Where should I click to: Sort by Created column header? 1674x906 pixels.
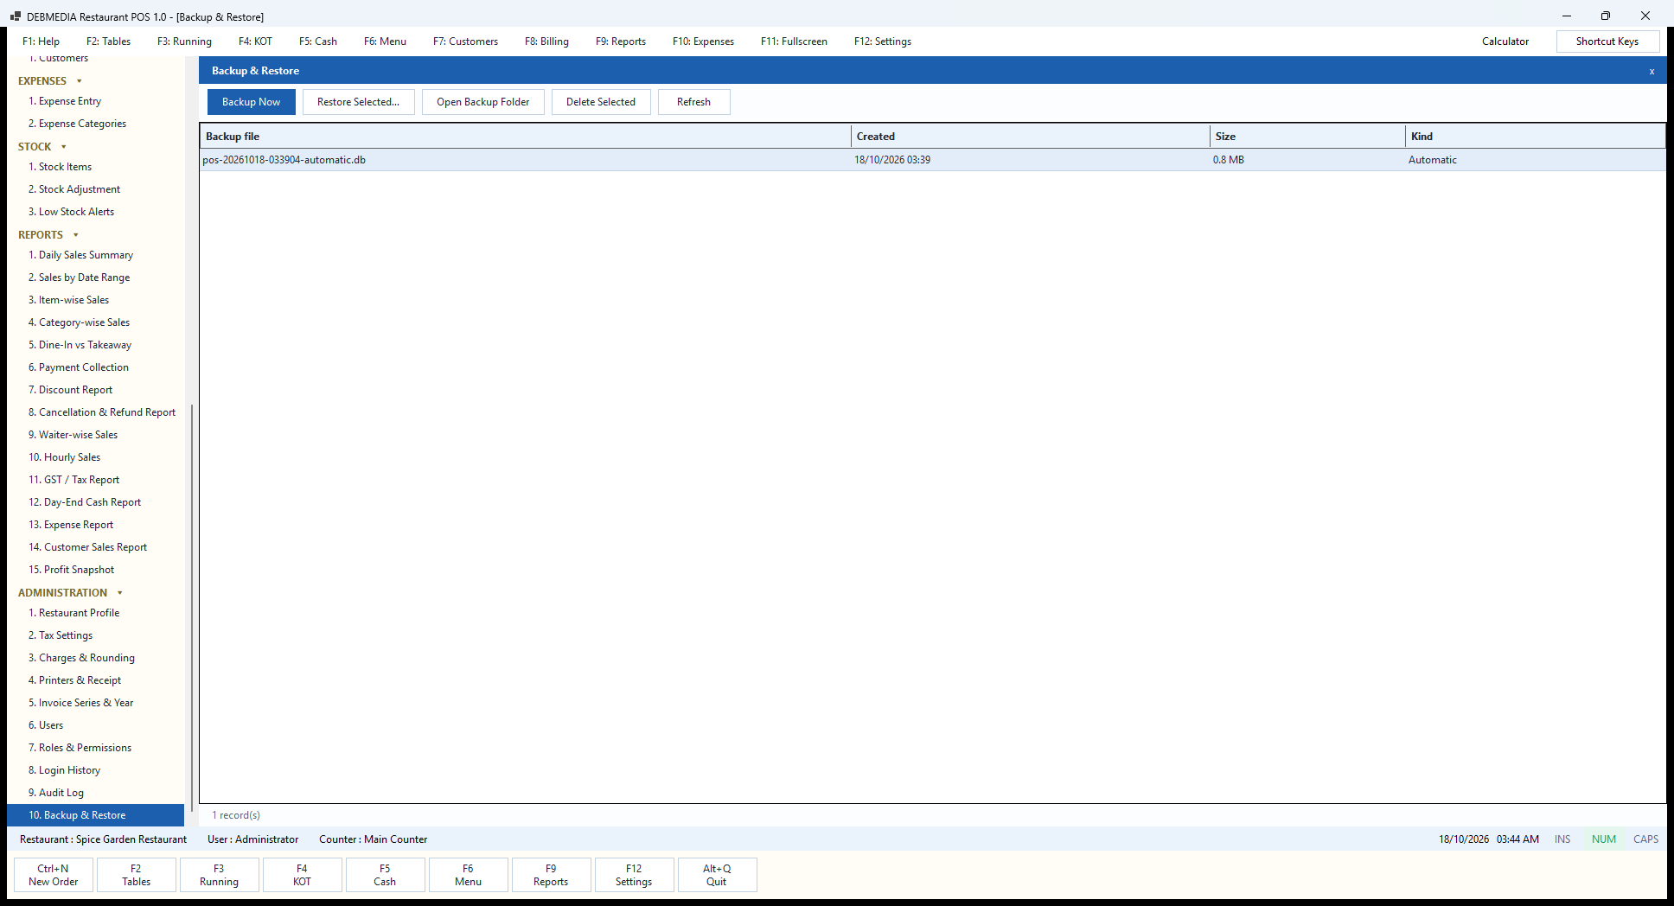coord(1031,137)
